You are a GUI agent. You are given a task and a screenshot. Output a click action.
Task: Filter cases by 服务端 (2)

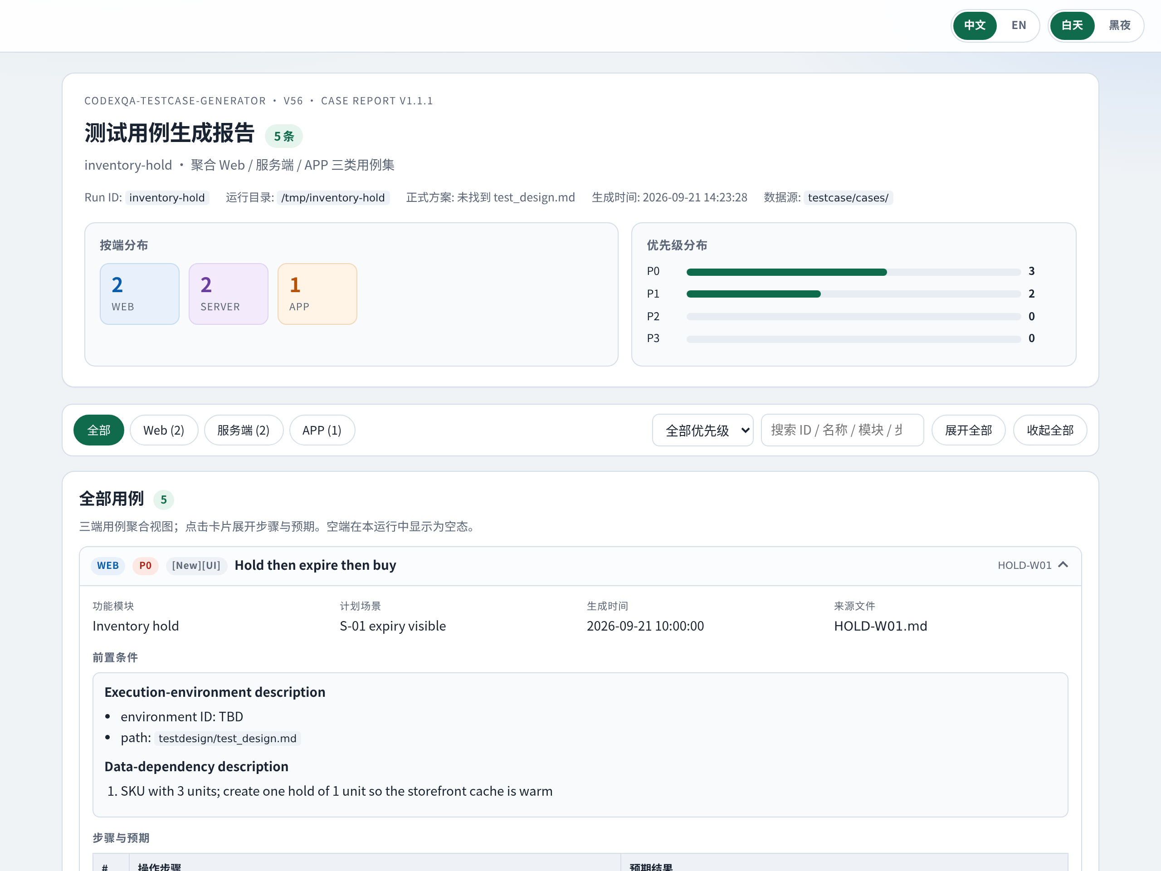click(x=244, y=430)
